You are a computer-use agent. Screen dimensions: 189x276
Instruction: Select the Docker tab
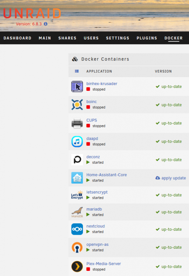[174, 38]
